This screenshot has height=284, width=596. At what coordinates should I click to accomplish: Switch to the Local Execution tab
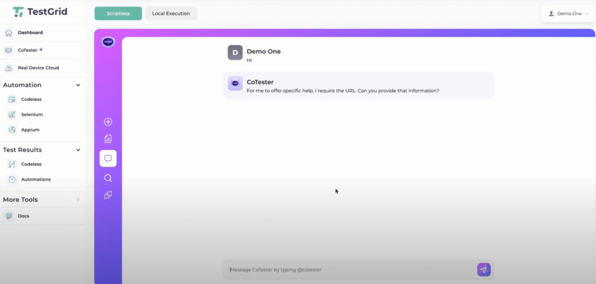(x=171, y=13)
